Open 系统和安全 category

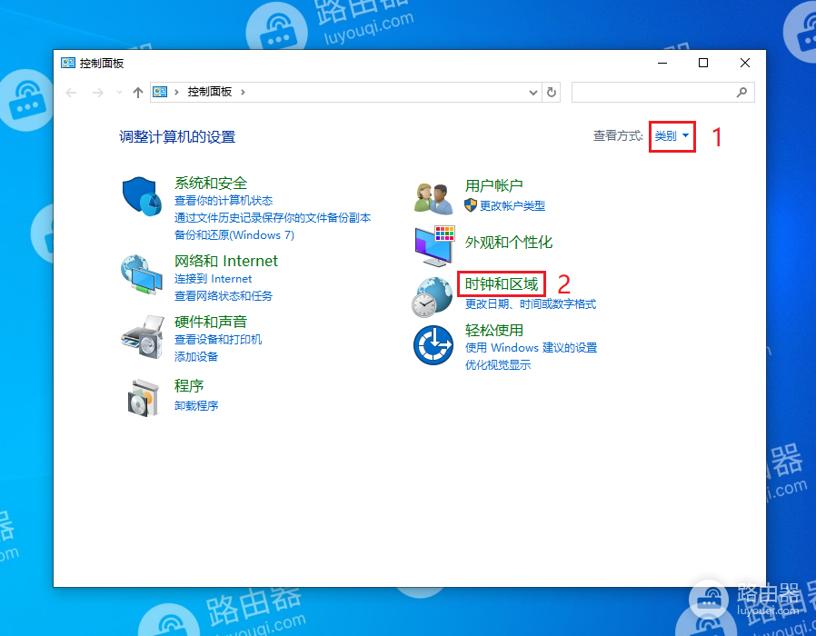click(211, 183)
